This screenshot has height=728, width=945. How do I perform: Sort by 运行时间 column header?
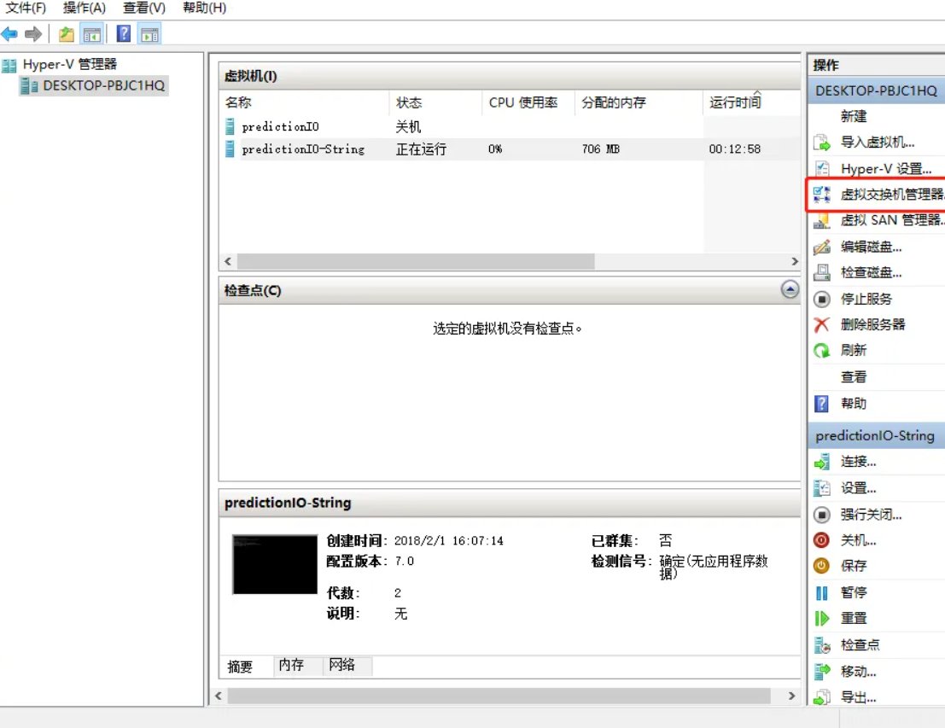751,102
